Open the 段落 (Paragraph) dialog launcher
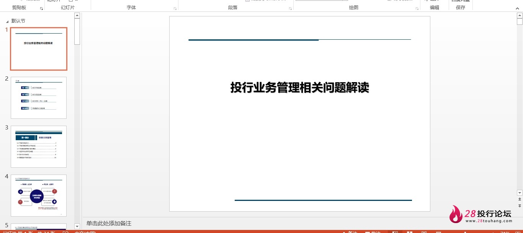The height and width of the screenshot is (233, 523). tap(290, 8)
